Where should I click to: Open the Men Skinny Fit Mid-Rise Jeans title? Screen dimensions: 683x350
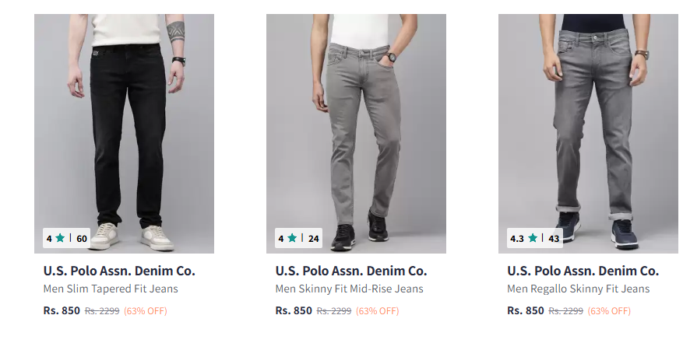[349, 289]
